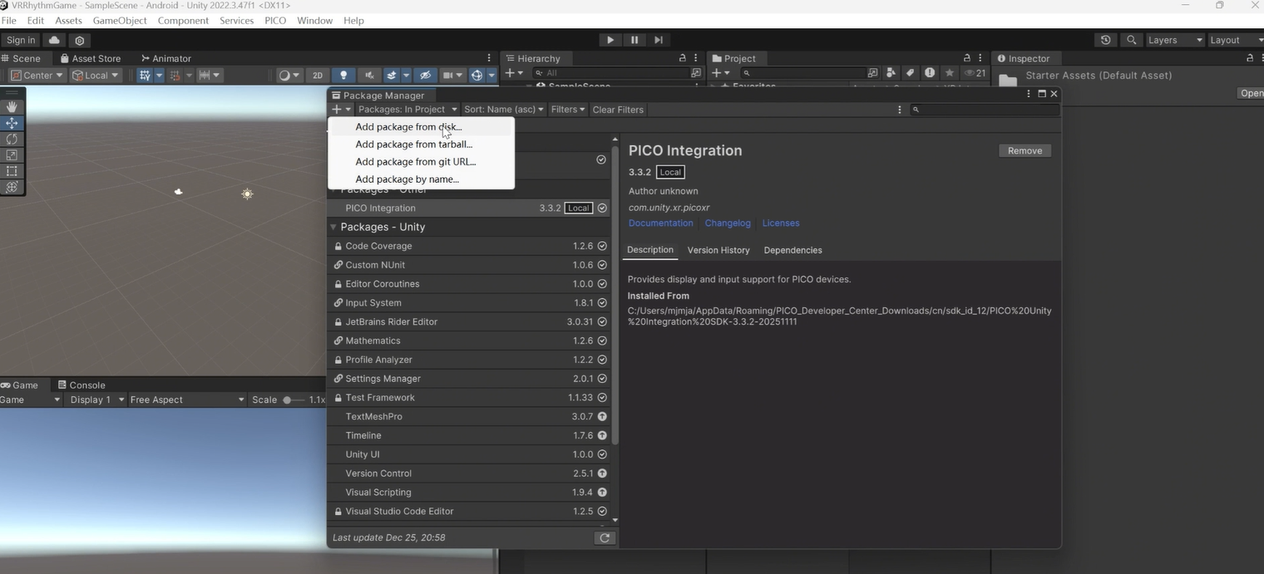Open Sort: Name (asc) dropdown

(x=504, y=110)
